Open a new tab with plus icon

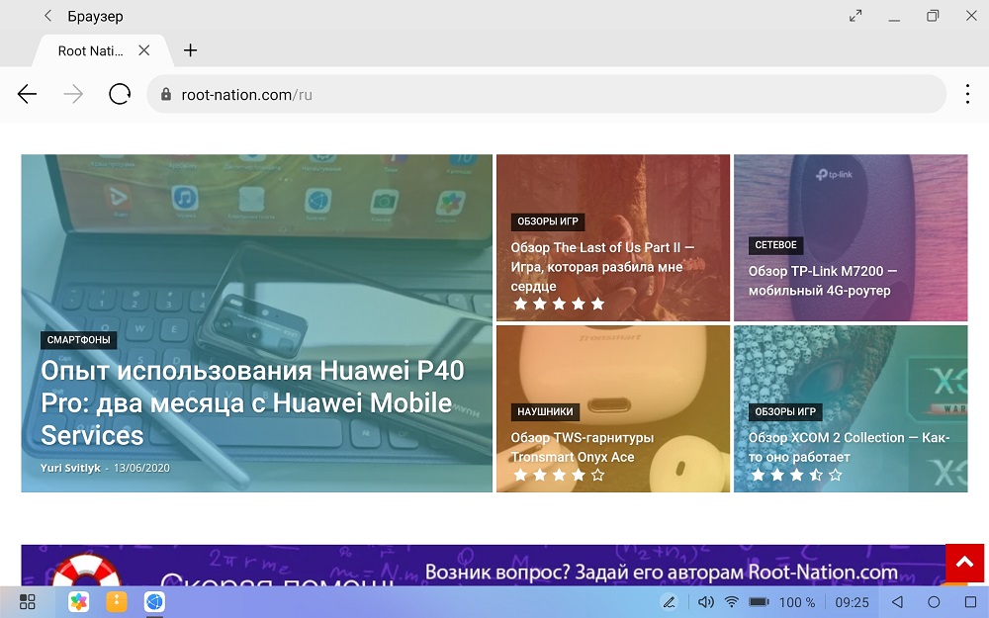(x=191, y=50)
